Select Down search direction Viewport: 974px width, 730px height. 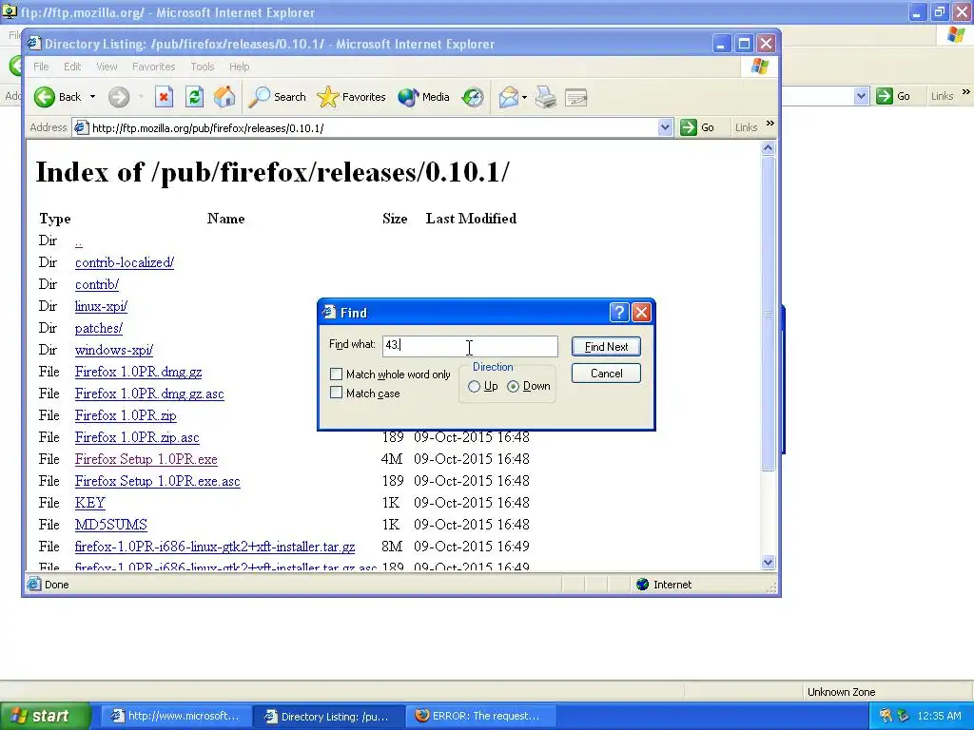click(513, 386)
